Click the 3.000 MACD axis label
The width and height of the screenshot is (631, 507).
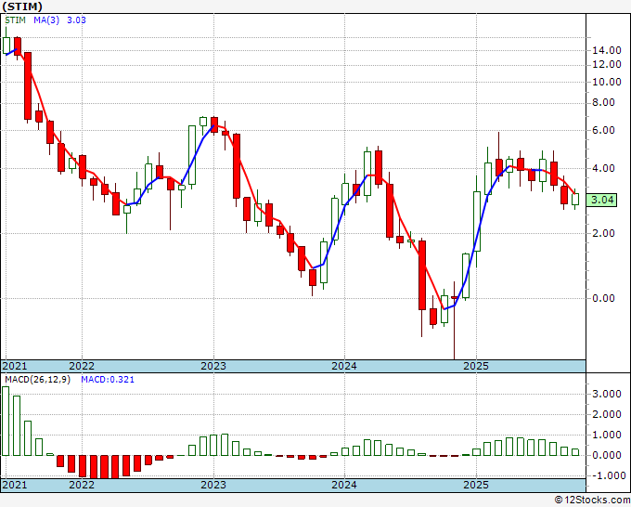pyautogui.click(x=607, y=394)
